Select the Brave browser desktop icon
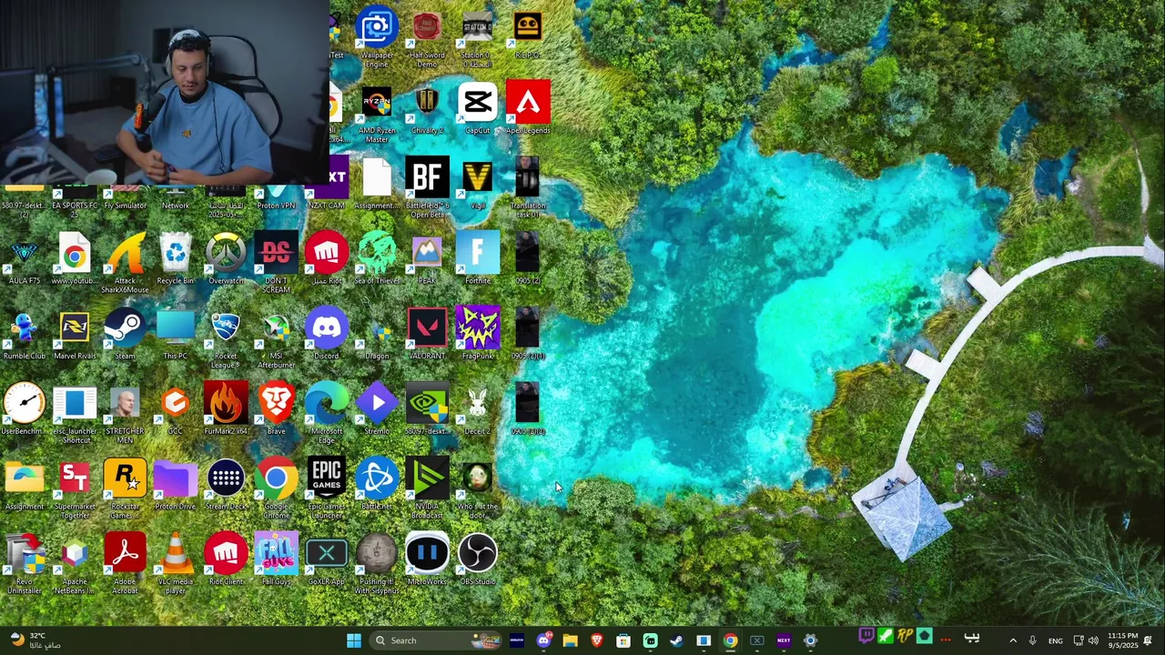 click(276, 408)
